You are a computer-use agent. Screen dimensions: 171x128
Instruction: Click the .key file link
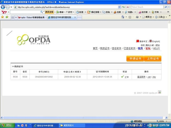pos(154,77)
